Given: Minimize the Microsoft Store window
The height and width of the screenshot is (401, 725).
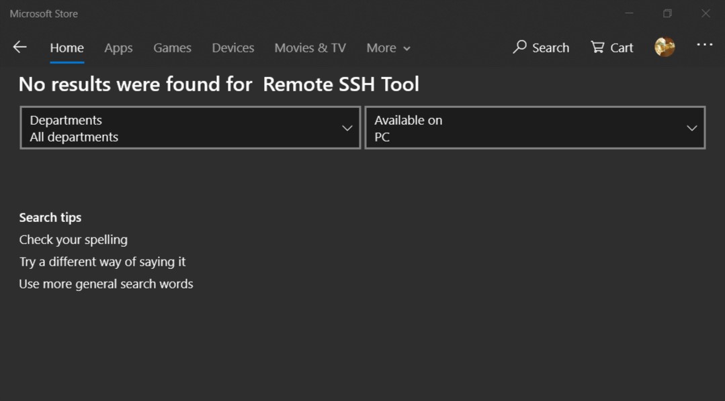Looking at the screenshot, I should [x=630, y=13].
